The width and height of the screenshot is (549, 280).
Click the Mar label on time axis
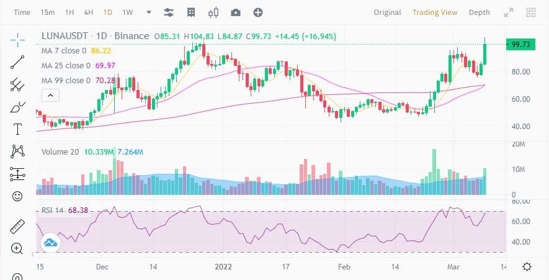pos(453,267)
